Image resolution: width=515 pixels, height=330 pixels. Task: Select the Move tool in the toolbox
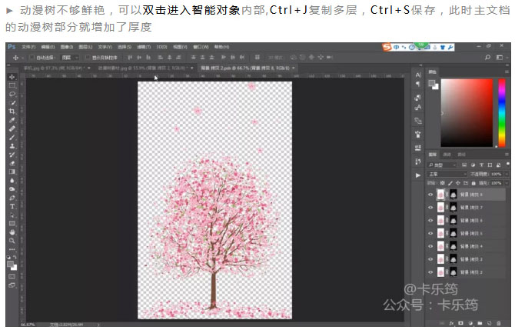click(x=12, y=77)
